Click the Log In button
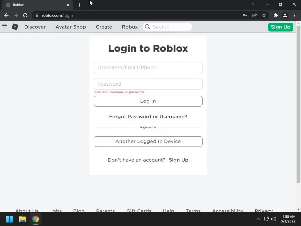Image resolution: width=301 pixels, height=226 pixels. click(x=148, y=101)
